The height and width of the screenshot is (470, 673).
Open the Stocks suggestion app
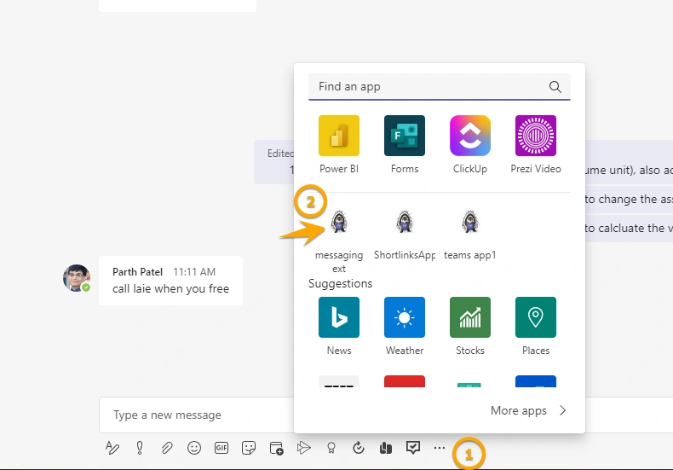[x=470, y=317]
